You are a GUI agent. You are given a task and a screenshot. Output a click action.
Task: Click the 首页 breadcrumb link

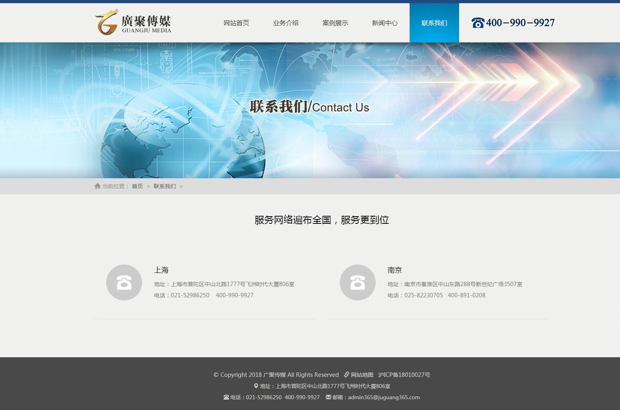137,186
